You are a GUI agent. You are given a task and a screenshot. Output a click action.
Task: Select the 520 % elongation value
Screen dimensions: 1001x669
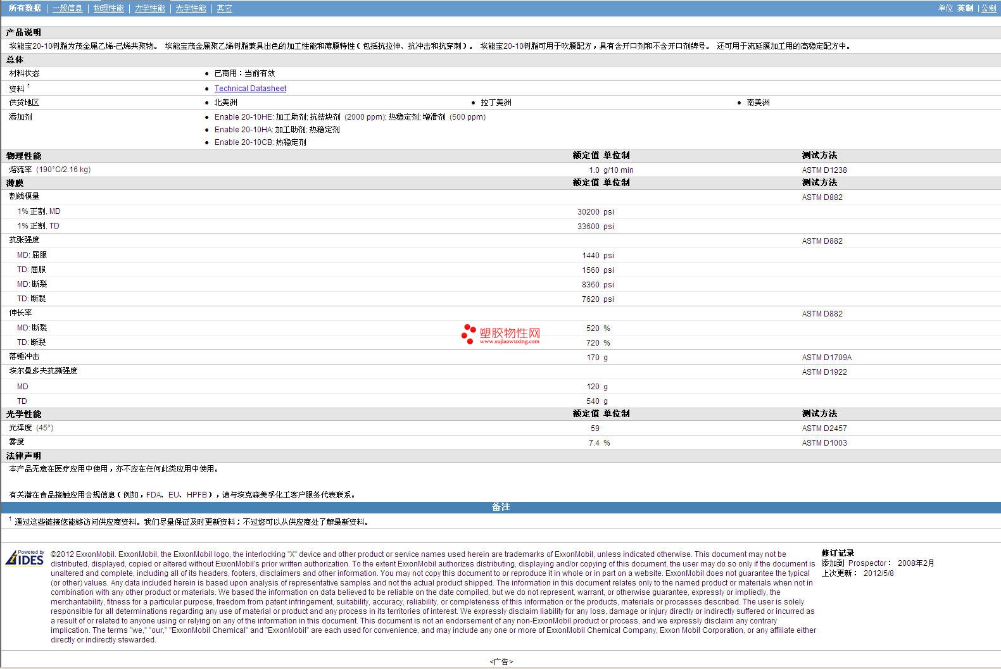coord(598,328)
